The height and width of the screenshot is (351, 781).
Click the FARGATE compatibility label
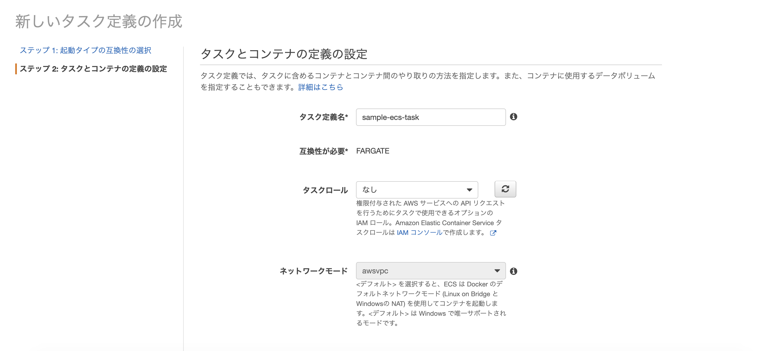(373, 151)
